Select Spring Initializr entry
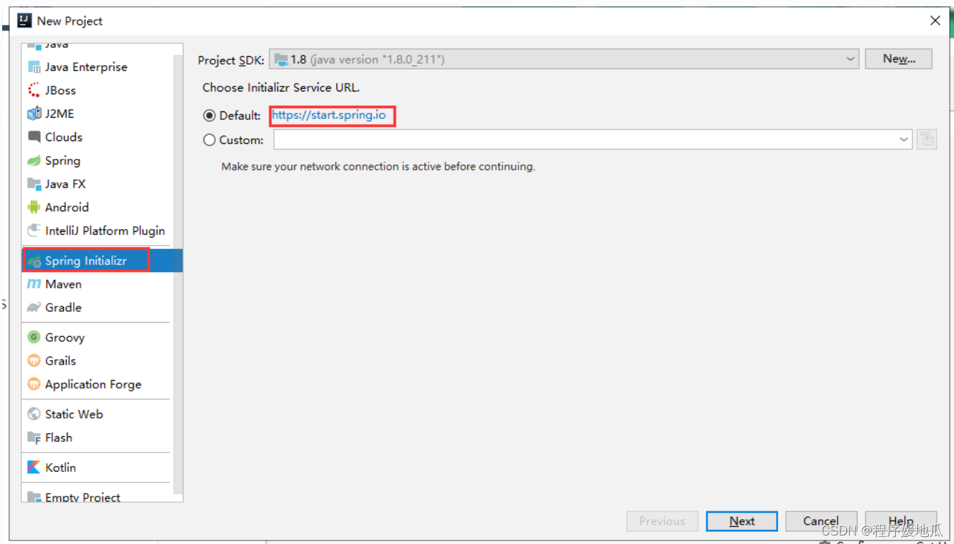 pos(102,261)
